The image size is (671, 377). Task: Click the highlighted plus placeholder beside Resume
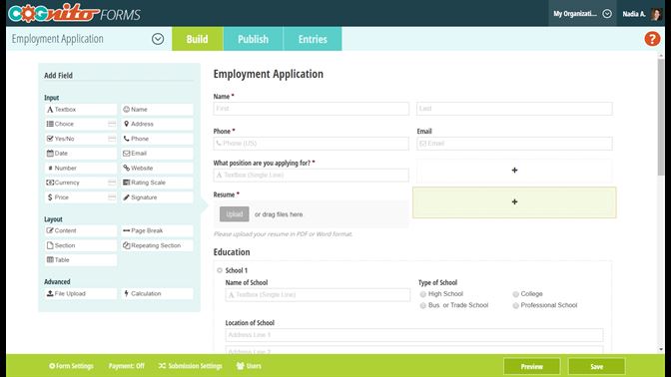514,202
